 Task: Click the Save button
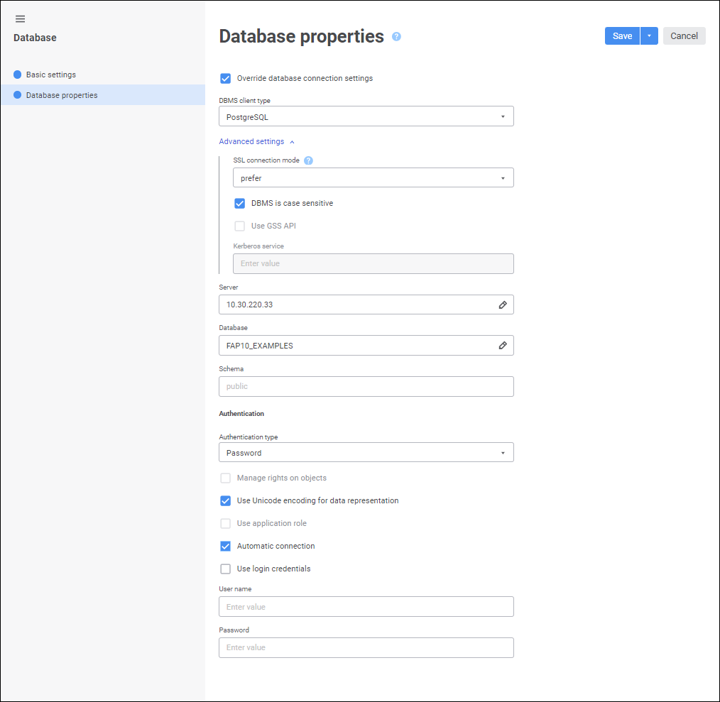(622, 36)
